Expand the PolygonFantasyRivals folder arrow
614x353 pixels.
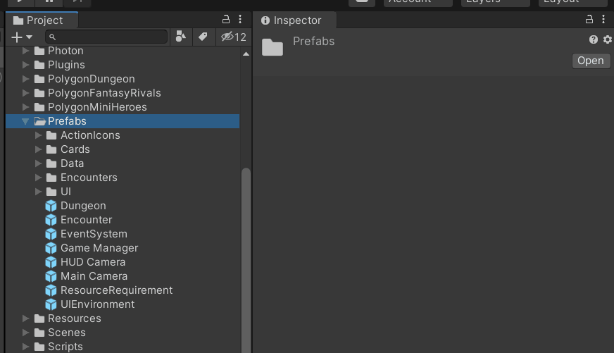(26, 93)
